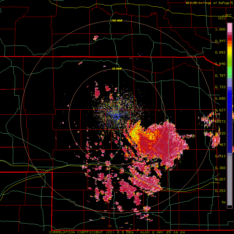Click the bright green segment of the color bar
The height and width of the screenshot is (234, 234).
point(230,71)
